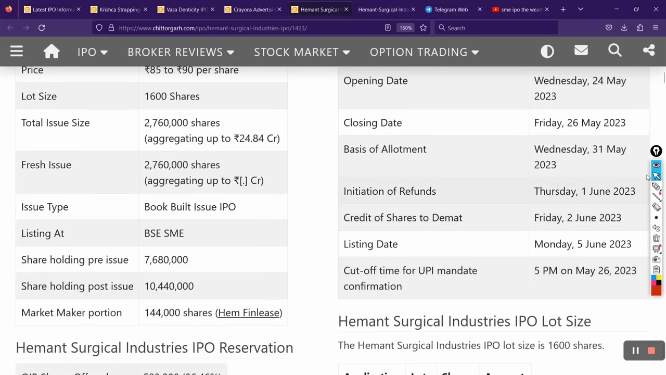
Task: Clear annotations with the trash icon
Action: (x=656, y=239)
